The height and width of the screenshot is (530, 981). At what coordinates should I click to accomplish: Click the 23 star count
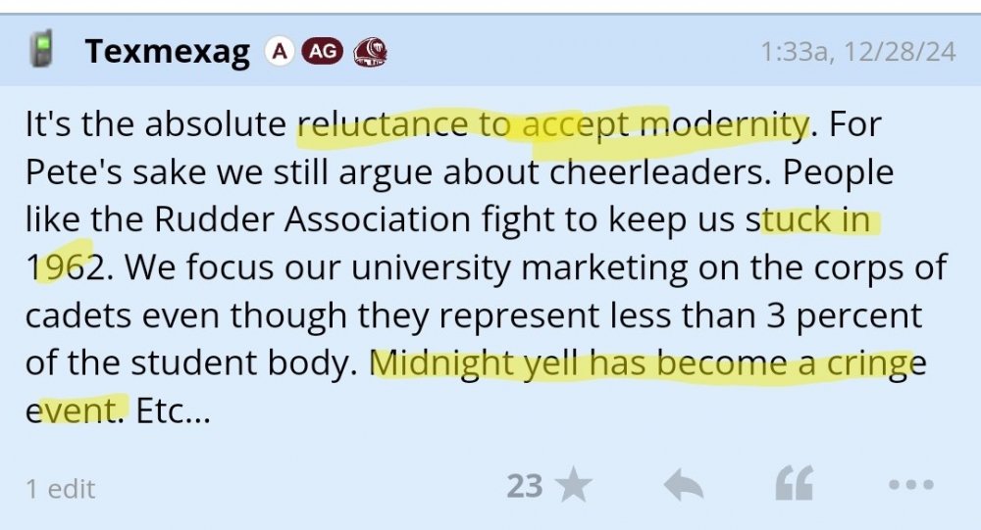coord(525,486)
